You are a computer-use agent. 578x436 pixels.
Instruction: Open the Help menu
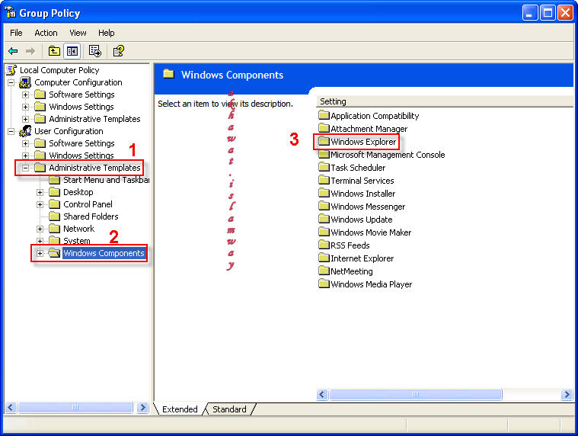106,33
